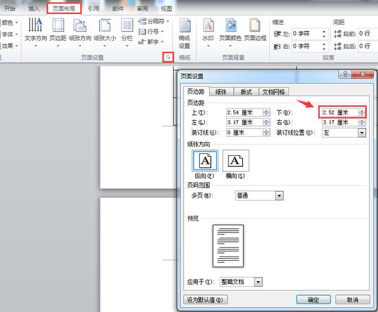Click the 上 top margin field
378x312 pixels.
click(x=245, y=113)
